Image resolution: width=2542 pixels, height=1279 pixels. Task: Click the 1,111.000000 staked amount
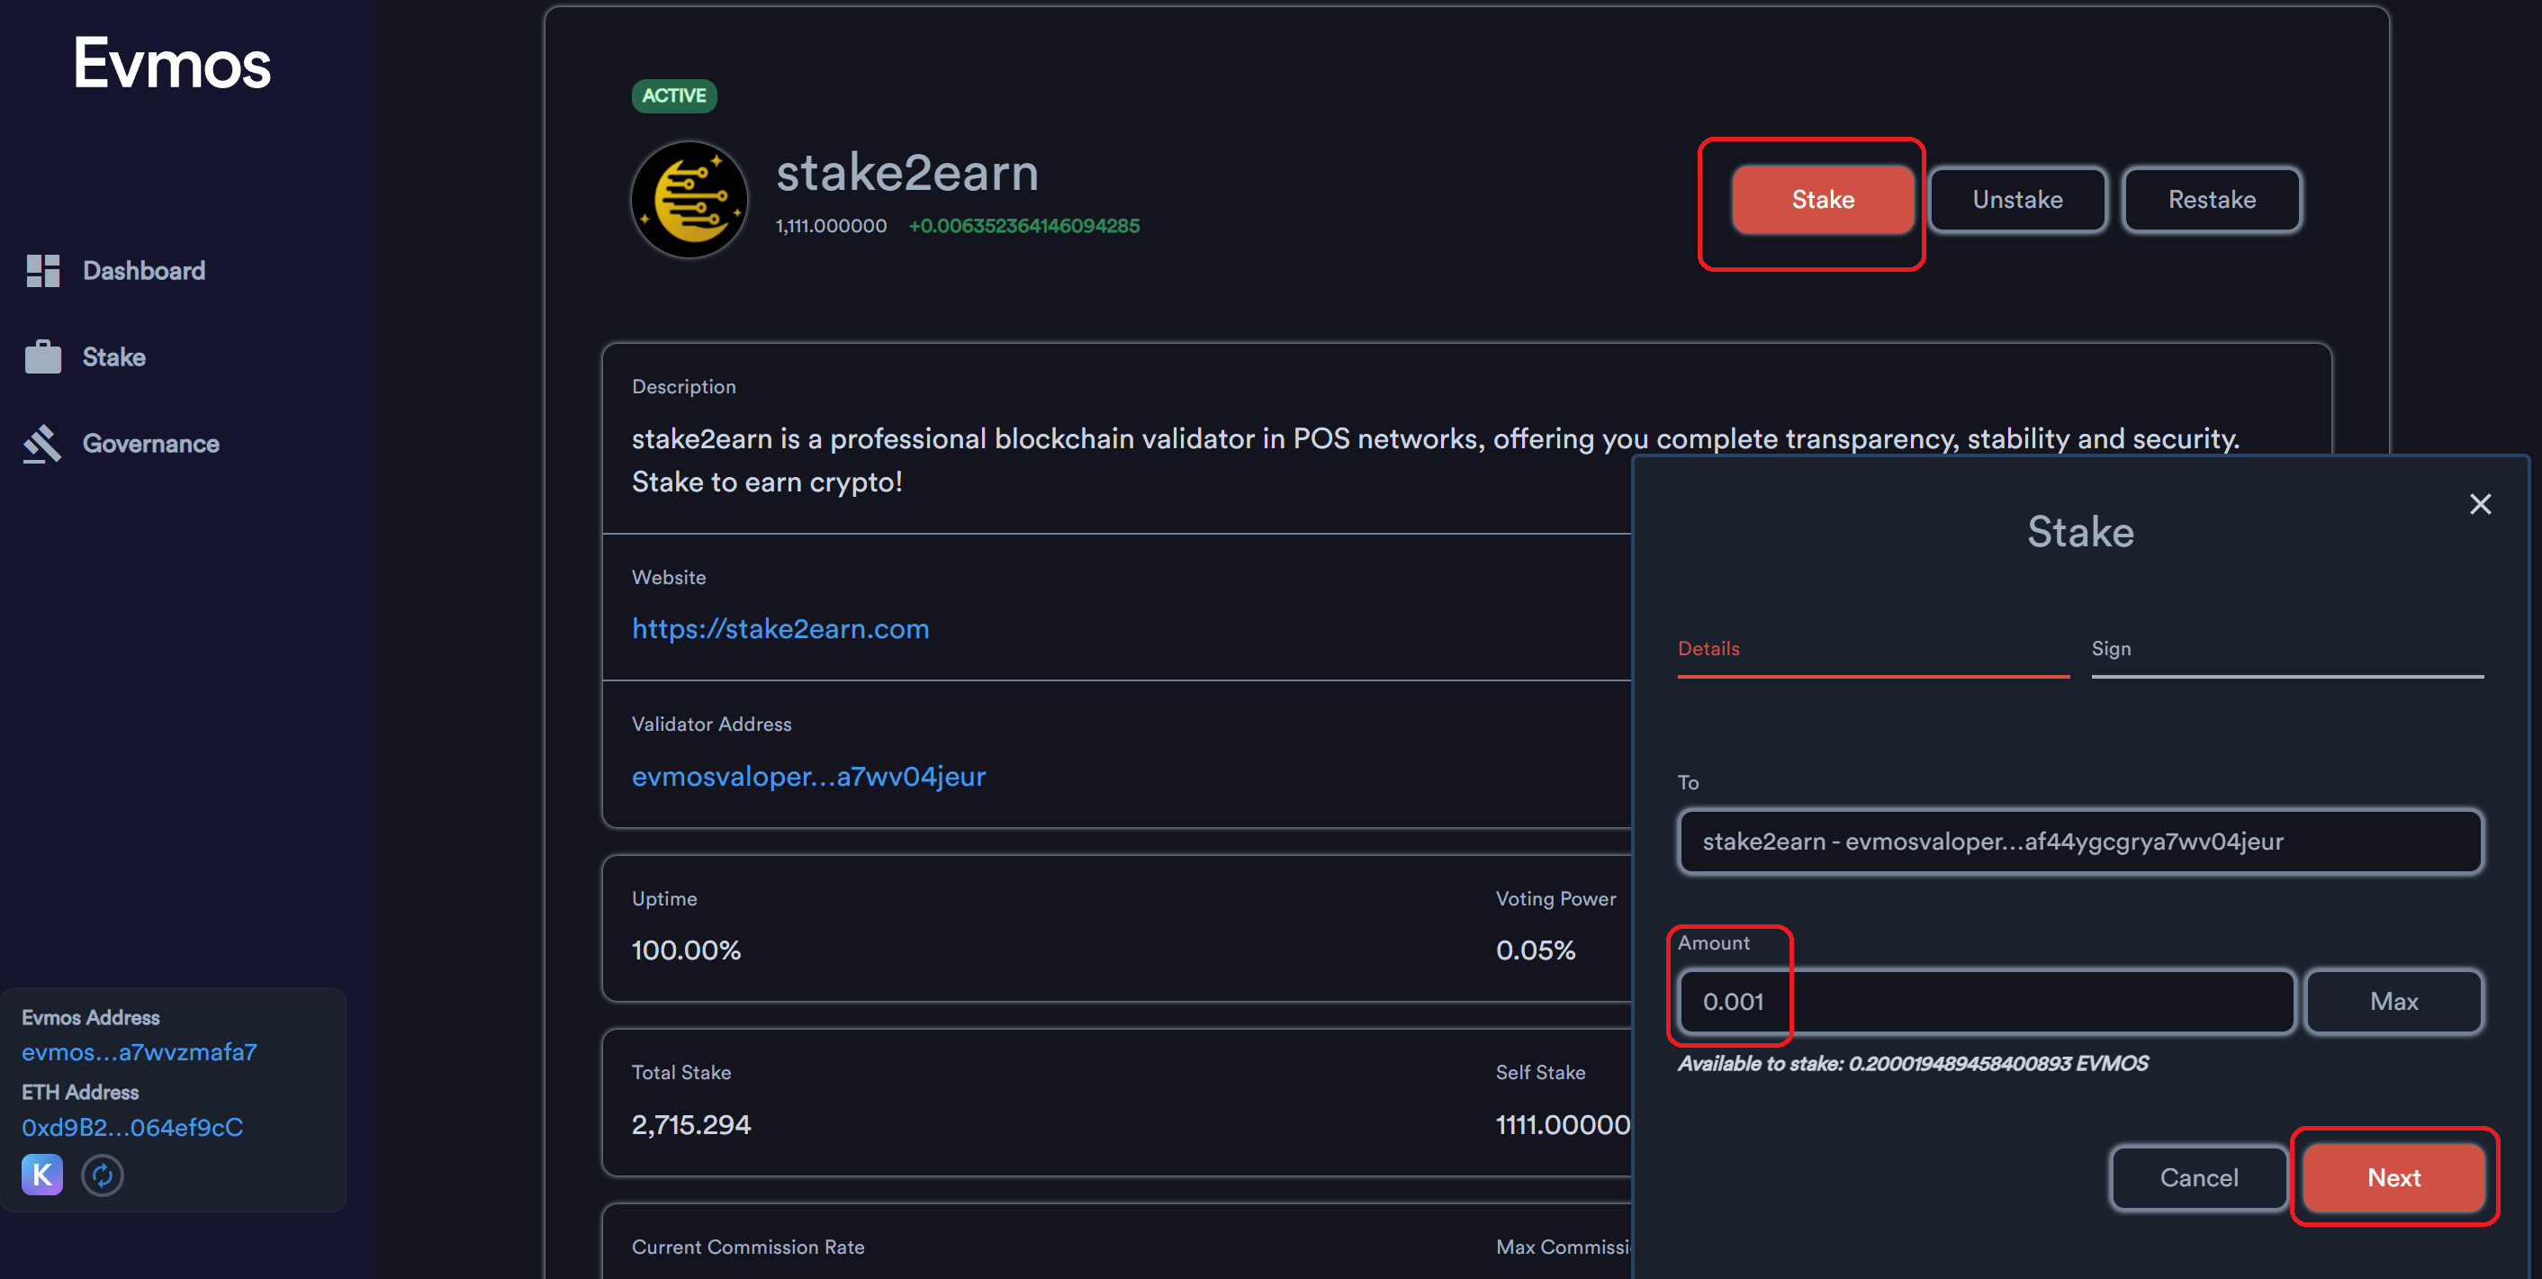point(831,226)
